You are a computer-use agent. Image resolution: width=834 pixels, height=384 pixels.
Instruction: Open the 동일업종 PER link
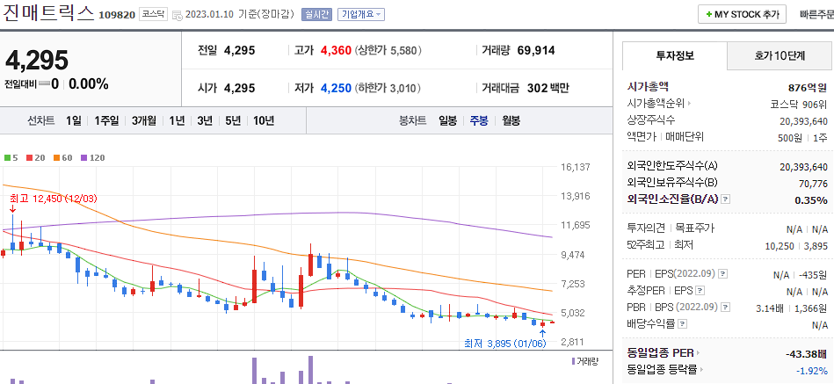[x=664, y=352]
